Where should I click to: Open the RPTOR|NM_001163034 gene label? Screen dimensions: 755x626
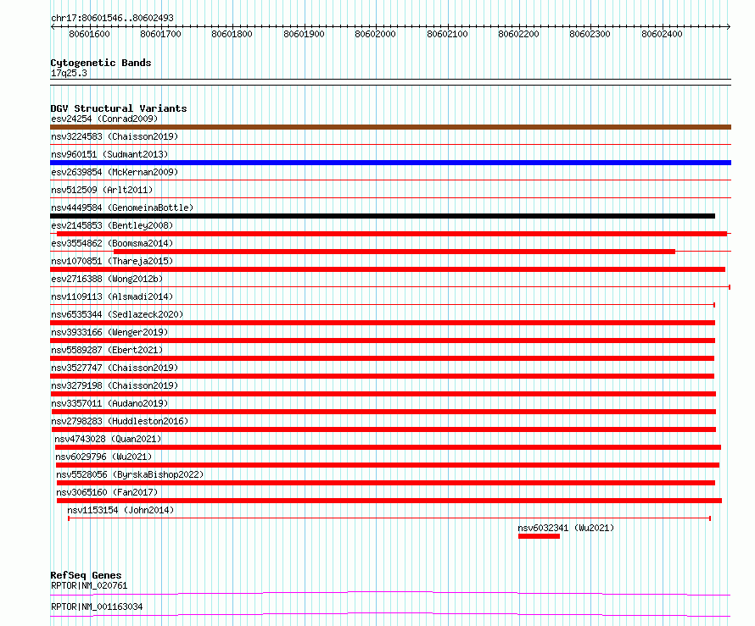97,607
